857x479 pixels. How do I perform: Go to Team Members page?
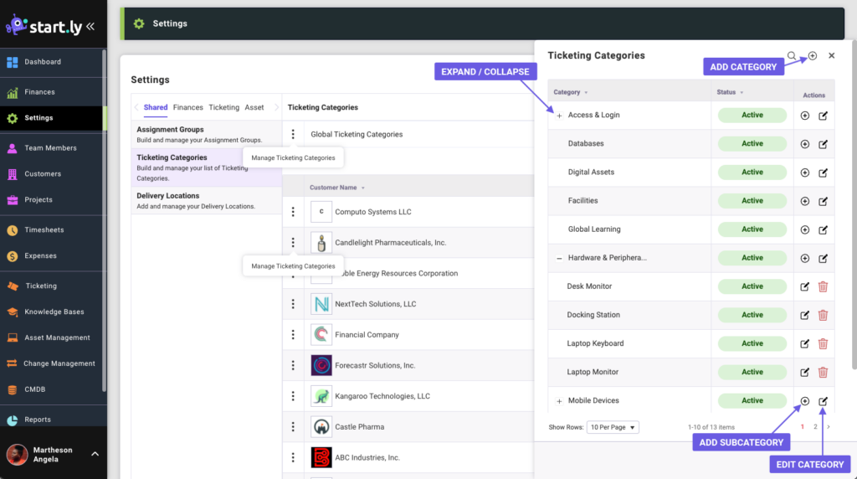pyautogui.click(x=50, y=147)
